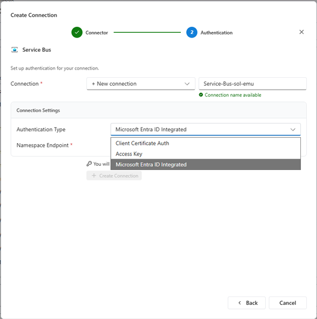Screen dimensions: 317x319
Task: Click the left chevron on Back button
Action: point(240,303)
